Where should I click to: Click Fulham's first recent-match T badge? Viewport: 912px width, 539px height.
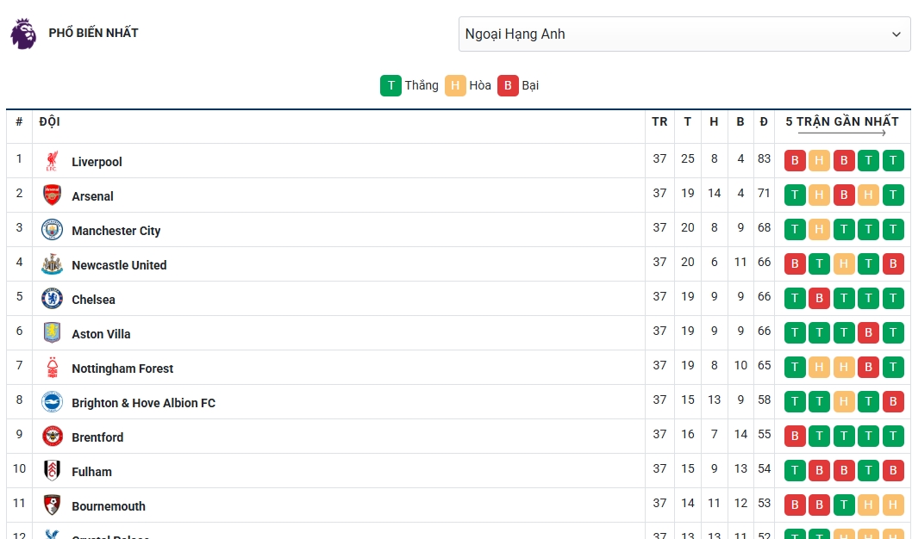click(x=795, y=470)
